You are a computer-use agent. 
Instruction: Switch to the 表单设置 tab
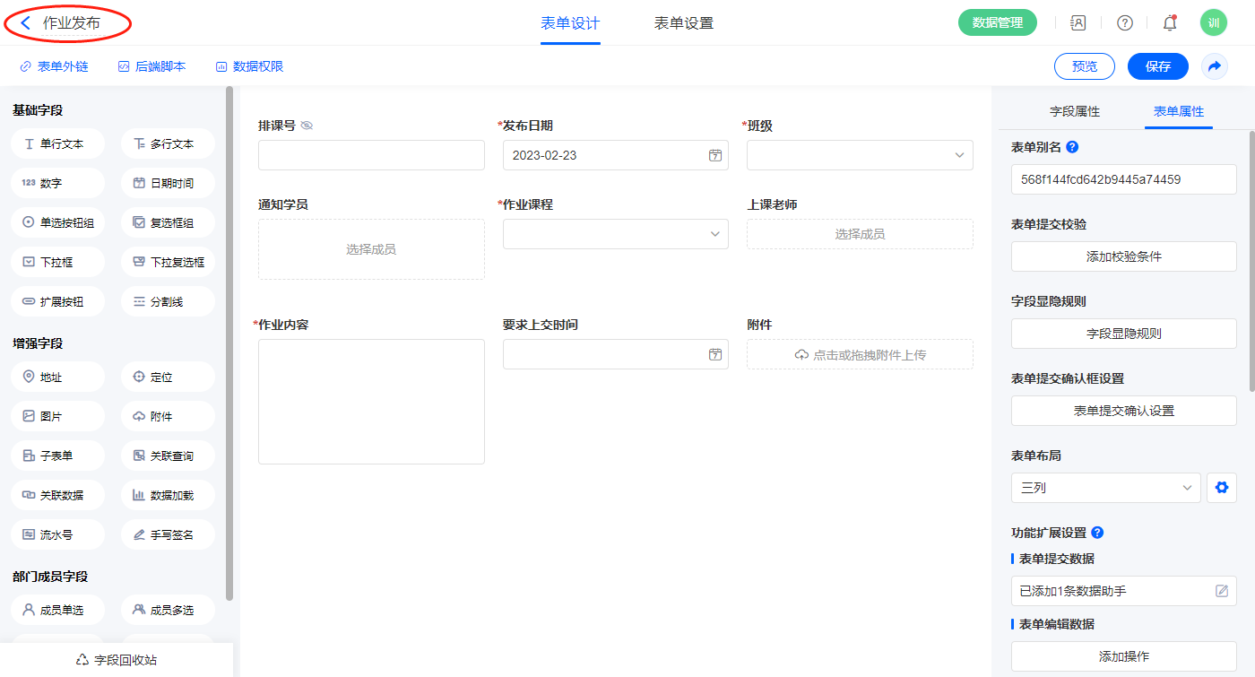coord(683,23)
